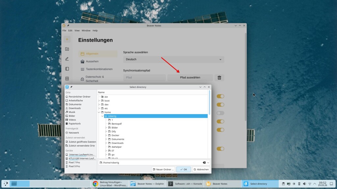Image resolution: width=337 pixels, height=189 pixels.
Task: Open the archive icon in the sidebar
Action: click(67, 78)
